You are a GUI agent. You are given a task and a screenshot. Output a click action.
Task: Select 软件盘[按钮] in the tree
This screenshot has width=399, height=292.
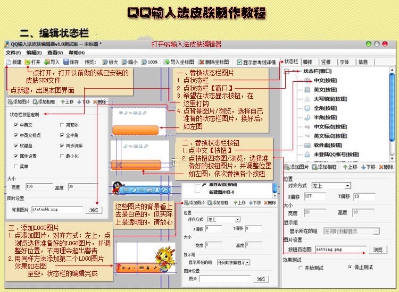pos(328,145)
